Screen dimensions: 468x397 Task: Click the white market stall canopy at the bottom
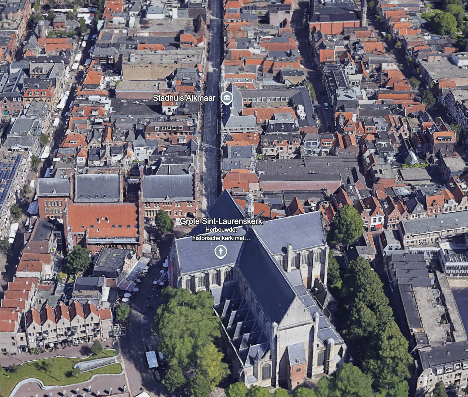pyautogui.click(x=152, y=359)
